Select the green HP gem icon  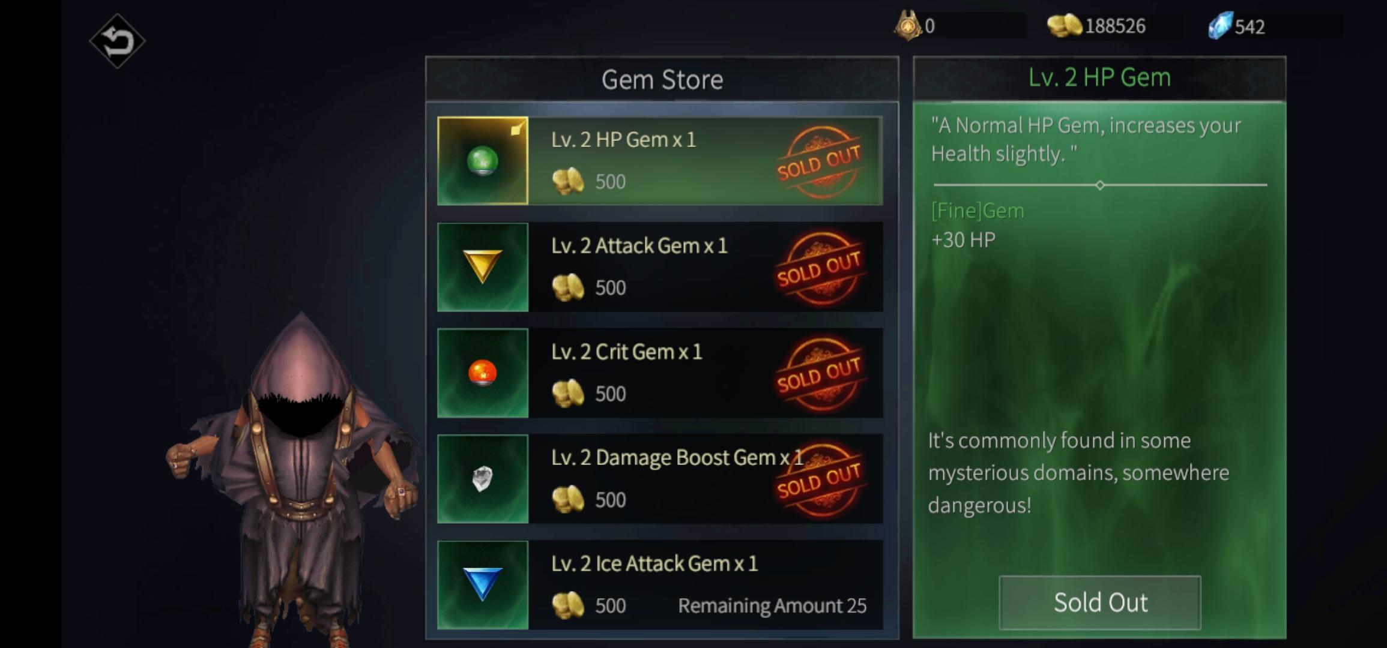[x=483, y=161]
